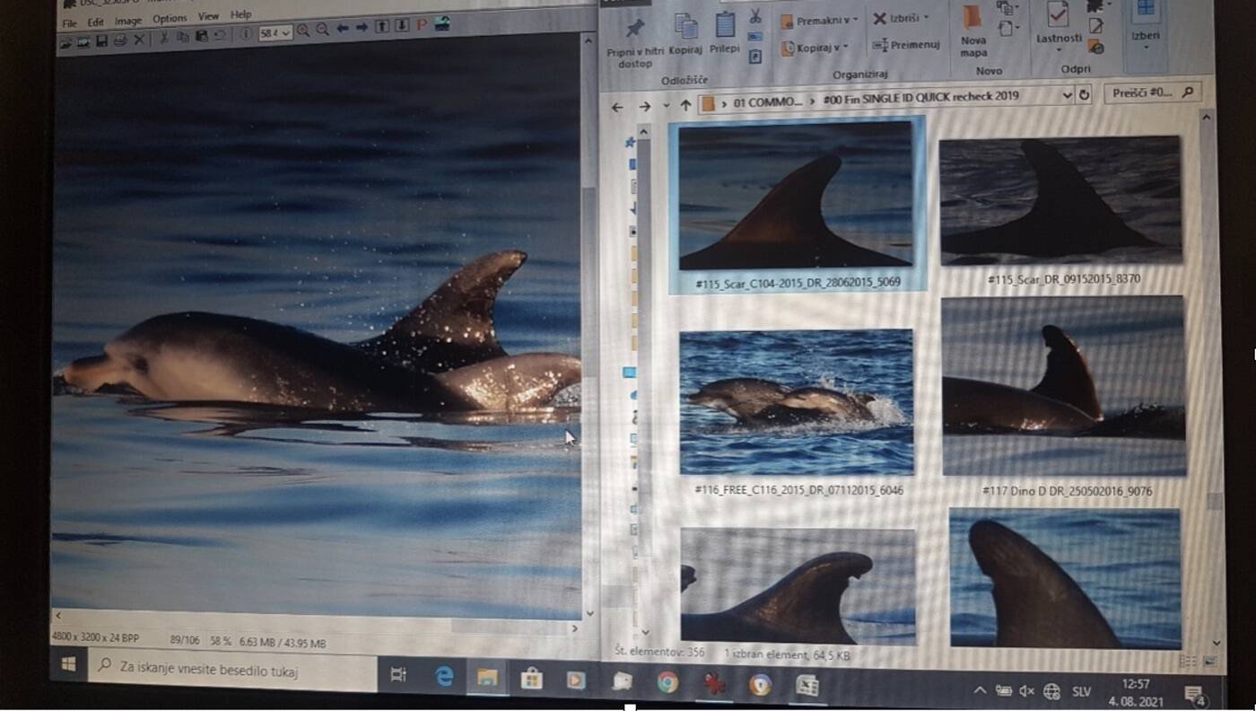The image size is (1256, 711).
Task: Open the Image menu
Action: 127,22
